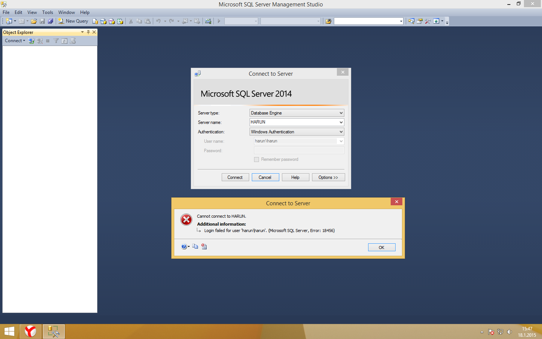Image resolution: width=542 pixels, height=339 pixels.
Task: Click the Analysis Services XMLA Query icon
Action: point(120,21)
